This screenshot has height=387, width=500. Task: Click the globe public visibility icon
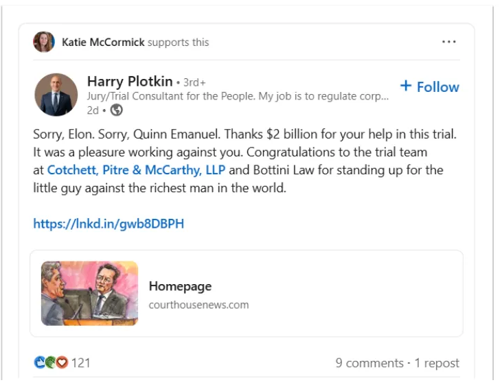tap(117, 110)
